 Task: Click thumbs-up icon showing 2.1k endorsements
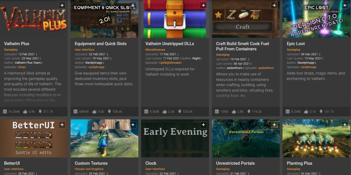pyautogui.click(x=306, y=111)
